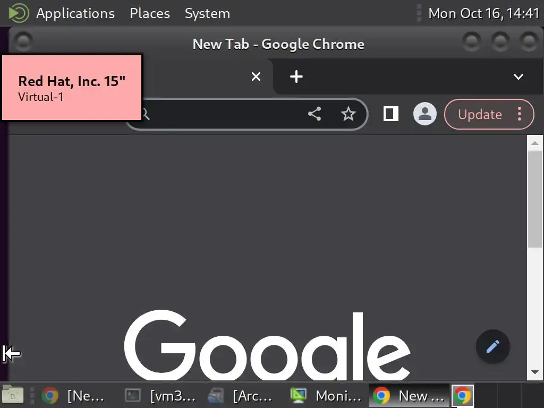This screenshot has width=544, height=408.
Task: Click the scrollbar down arrow
Action: coord(534,372)
